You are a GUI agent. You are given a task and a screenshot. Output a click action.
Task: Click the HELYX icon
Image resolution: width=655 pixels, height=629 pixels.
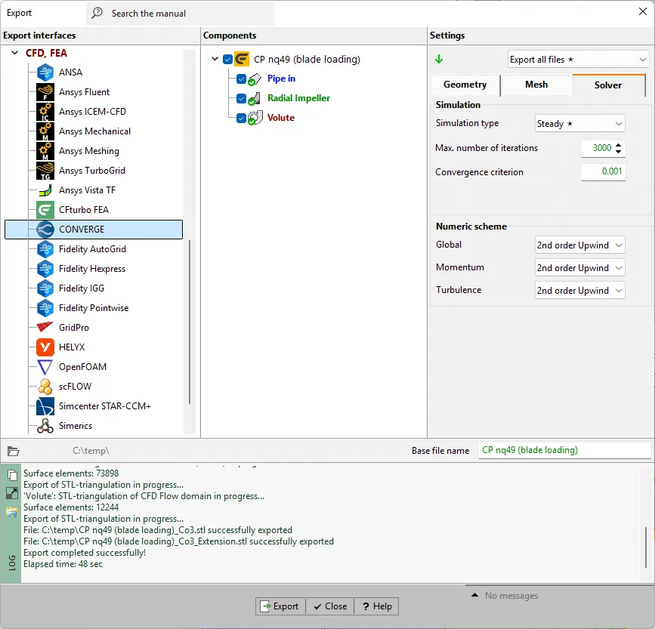pyautogui.click(x=45, y=347)
